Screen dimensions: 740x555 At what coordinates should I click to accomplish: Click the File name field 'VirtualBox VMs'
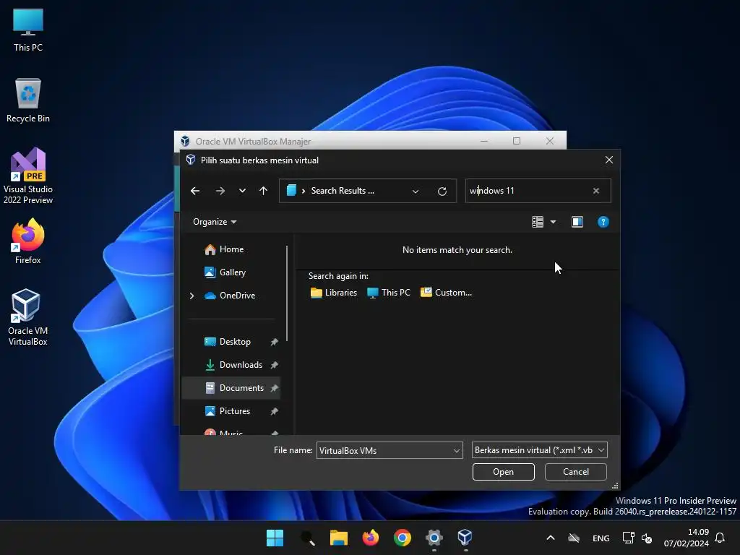(384, 450)
